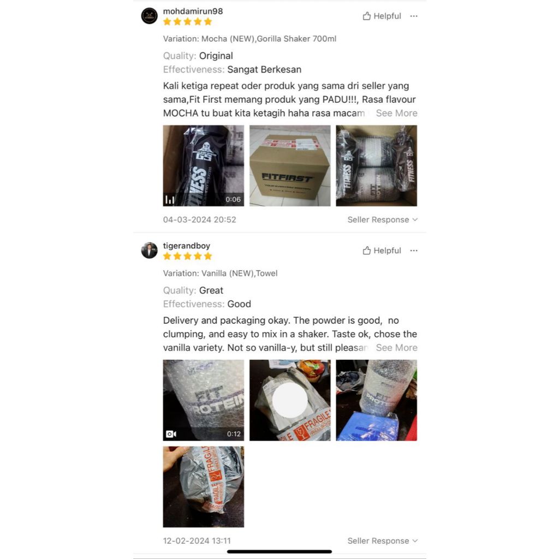View the bubble-wrapped shakers in box photo
Viewport: 559px width, 559px height.
377,166
